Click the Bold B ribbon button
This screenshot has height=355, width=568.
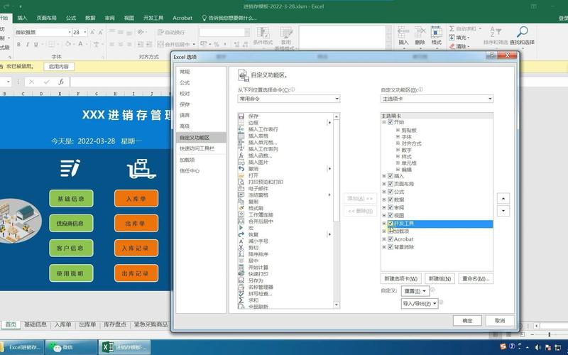pos(18,44)
